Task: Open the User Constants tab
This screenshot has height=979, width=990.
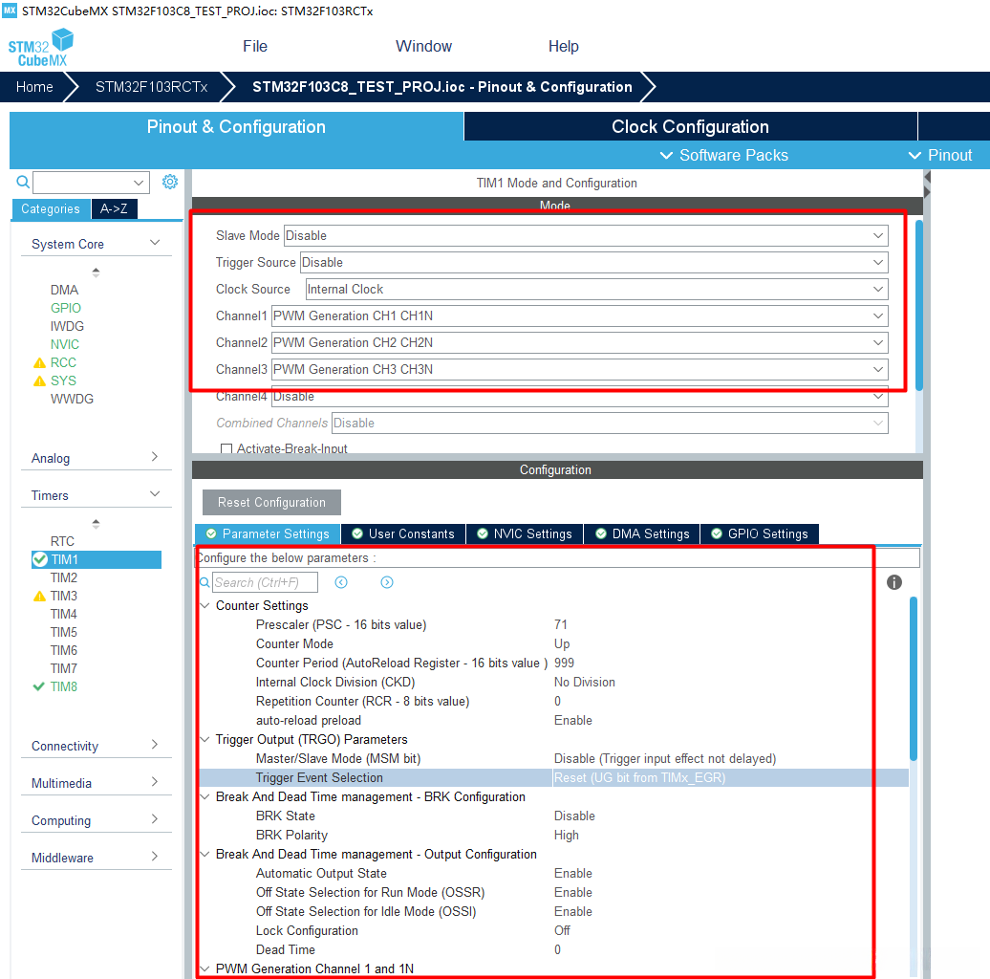Action: pyautogui.click(x=403, y=533)
